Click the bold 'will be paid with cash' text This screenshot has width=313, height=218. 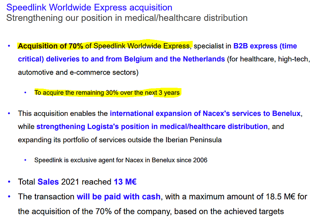[118, 197]
